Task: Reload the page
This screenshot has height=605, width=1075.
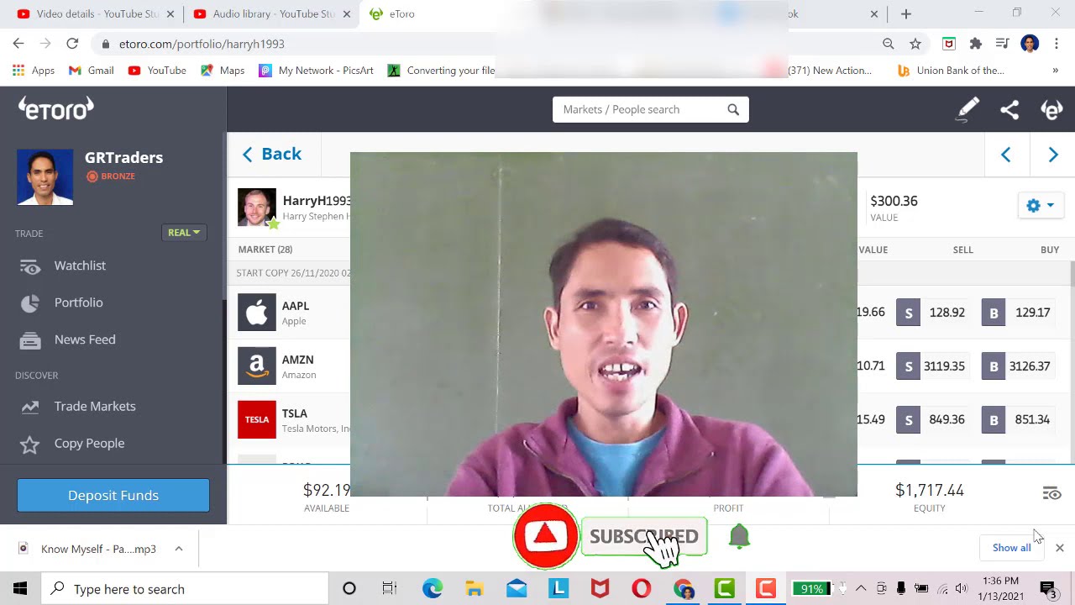Action: tap(72, 44)
